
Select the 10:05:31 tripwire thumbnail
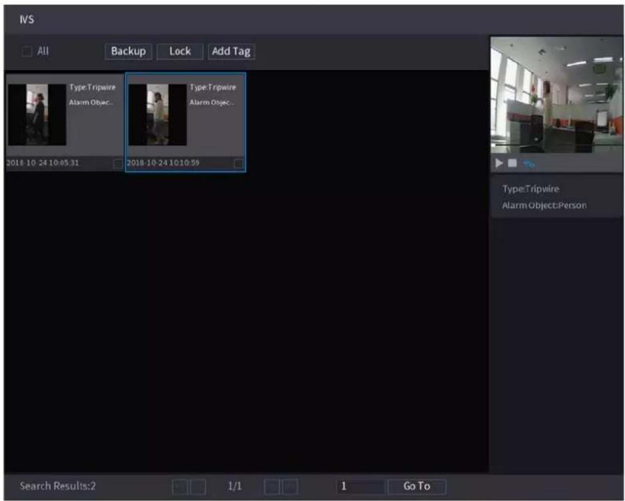(x=38, y=115)
